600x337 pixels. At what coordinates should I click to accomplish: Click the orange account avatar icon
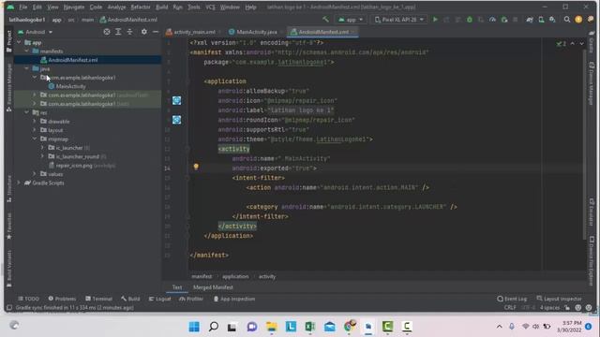tap(578, 20)
